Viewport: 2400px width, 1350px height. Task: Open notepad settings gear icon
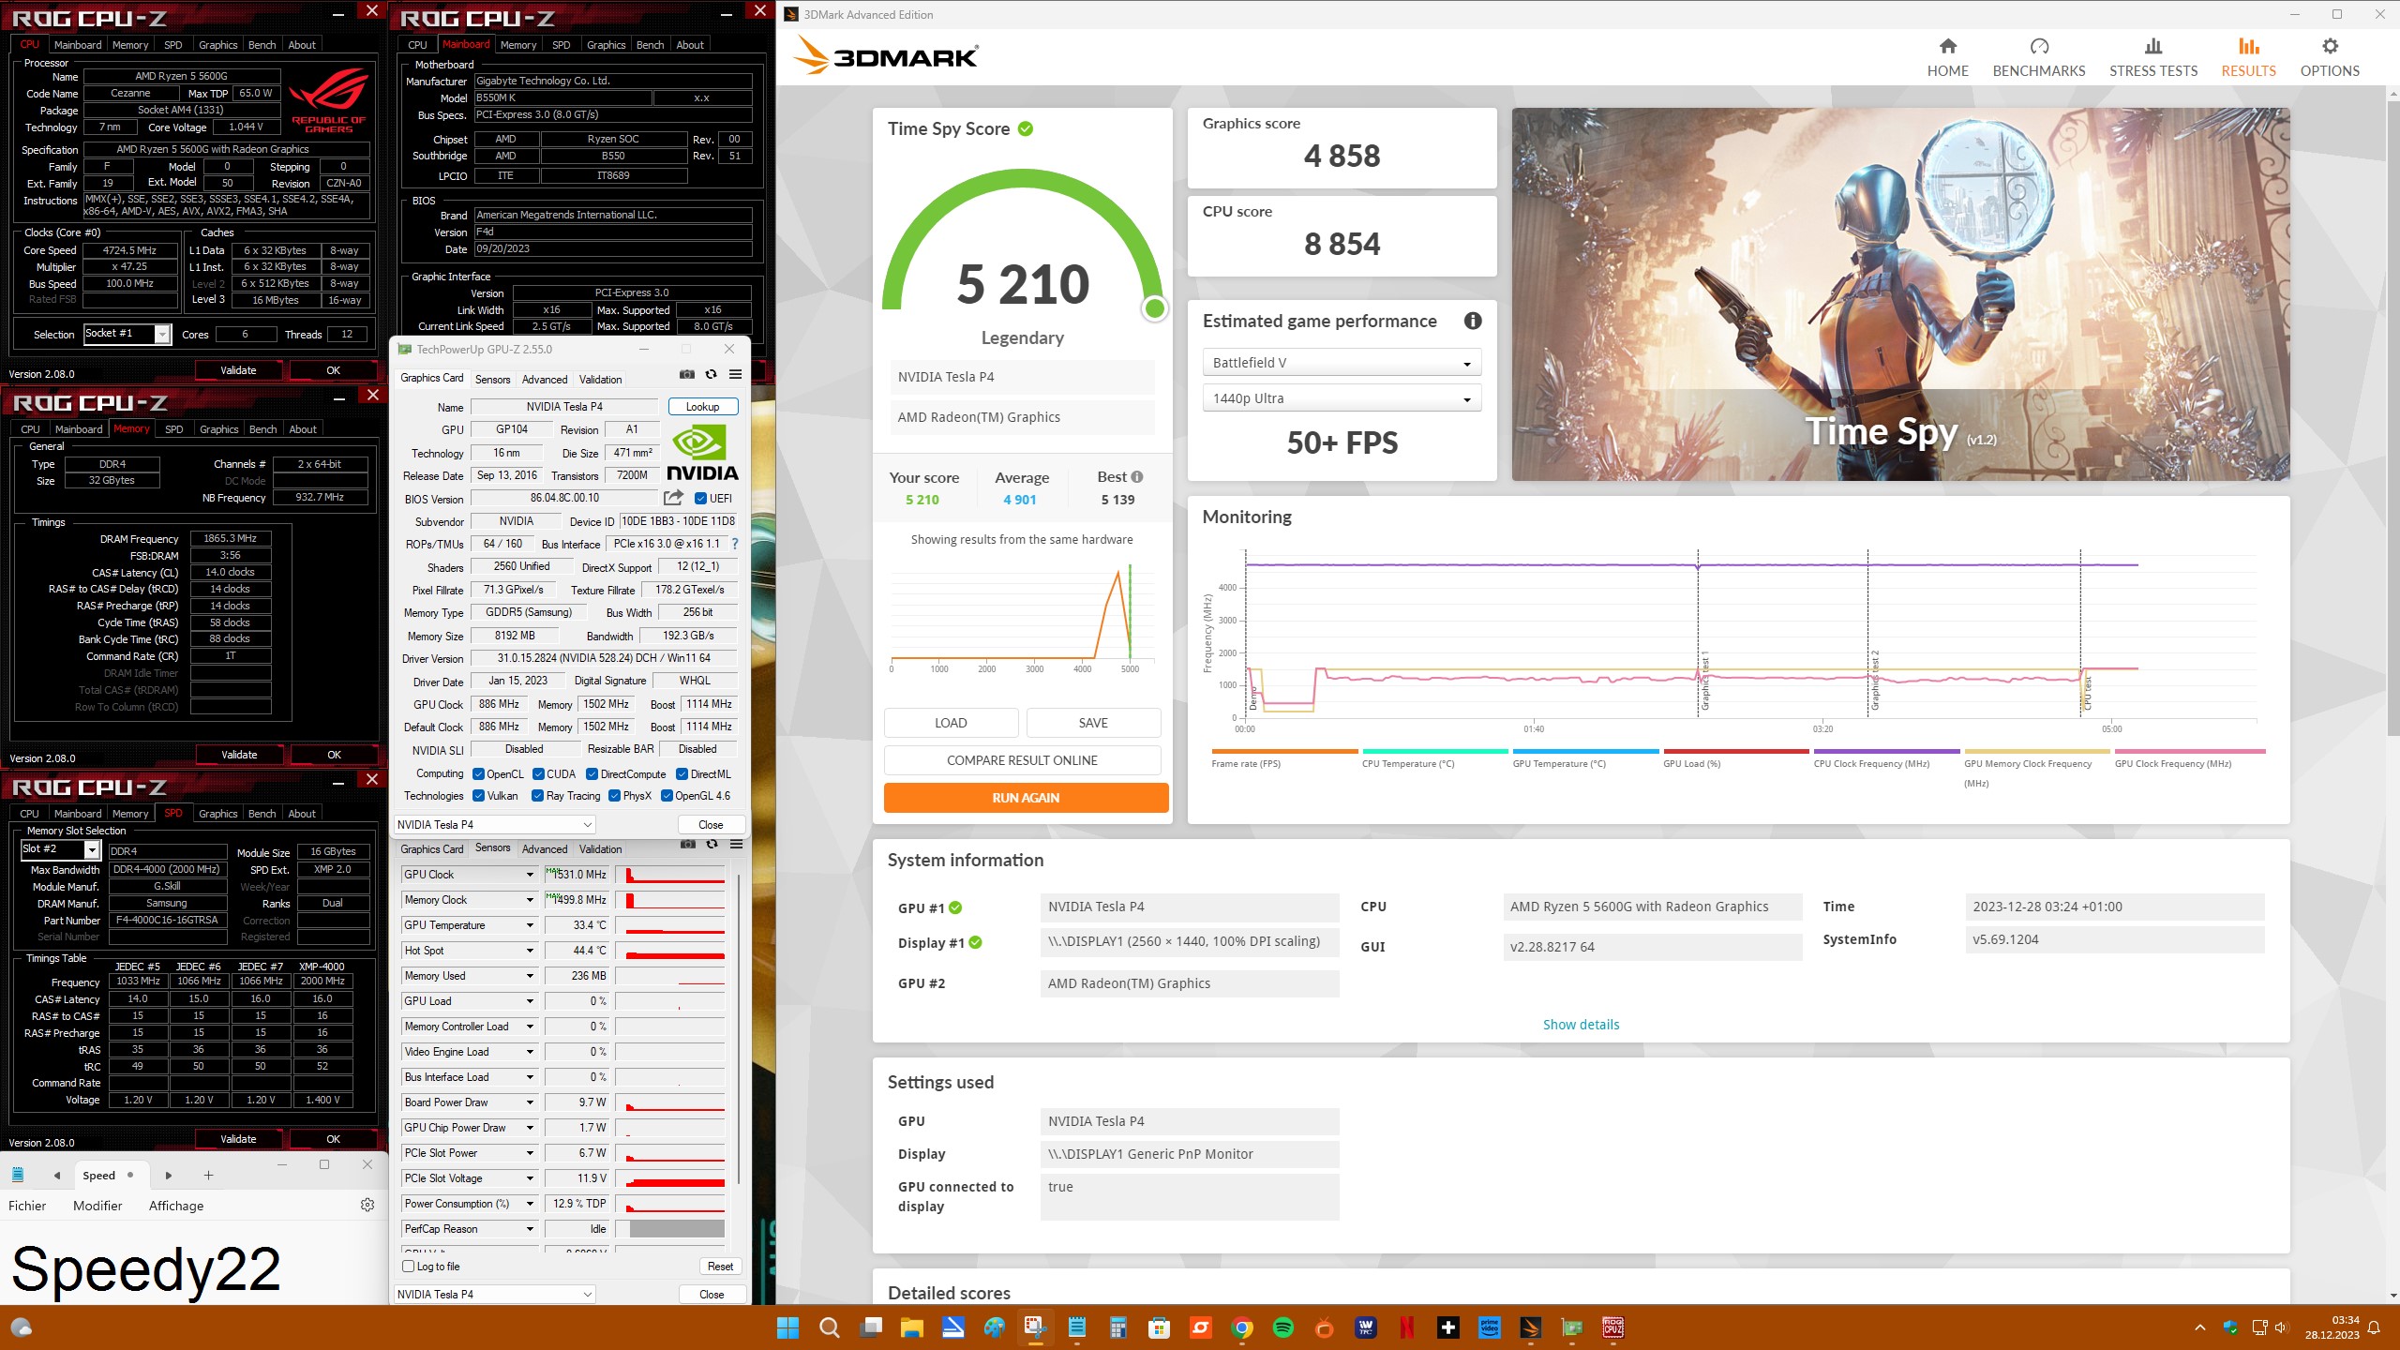click(367, 1205)
